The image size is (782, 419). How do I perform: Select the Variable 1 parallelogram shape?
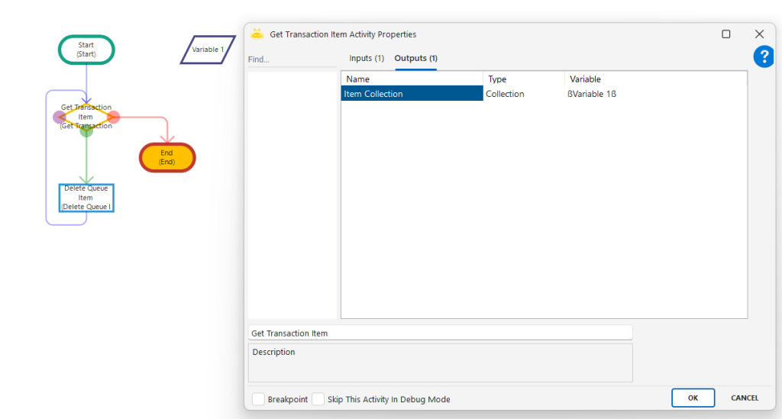(x=208, y=50)
